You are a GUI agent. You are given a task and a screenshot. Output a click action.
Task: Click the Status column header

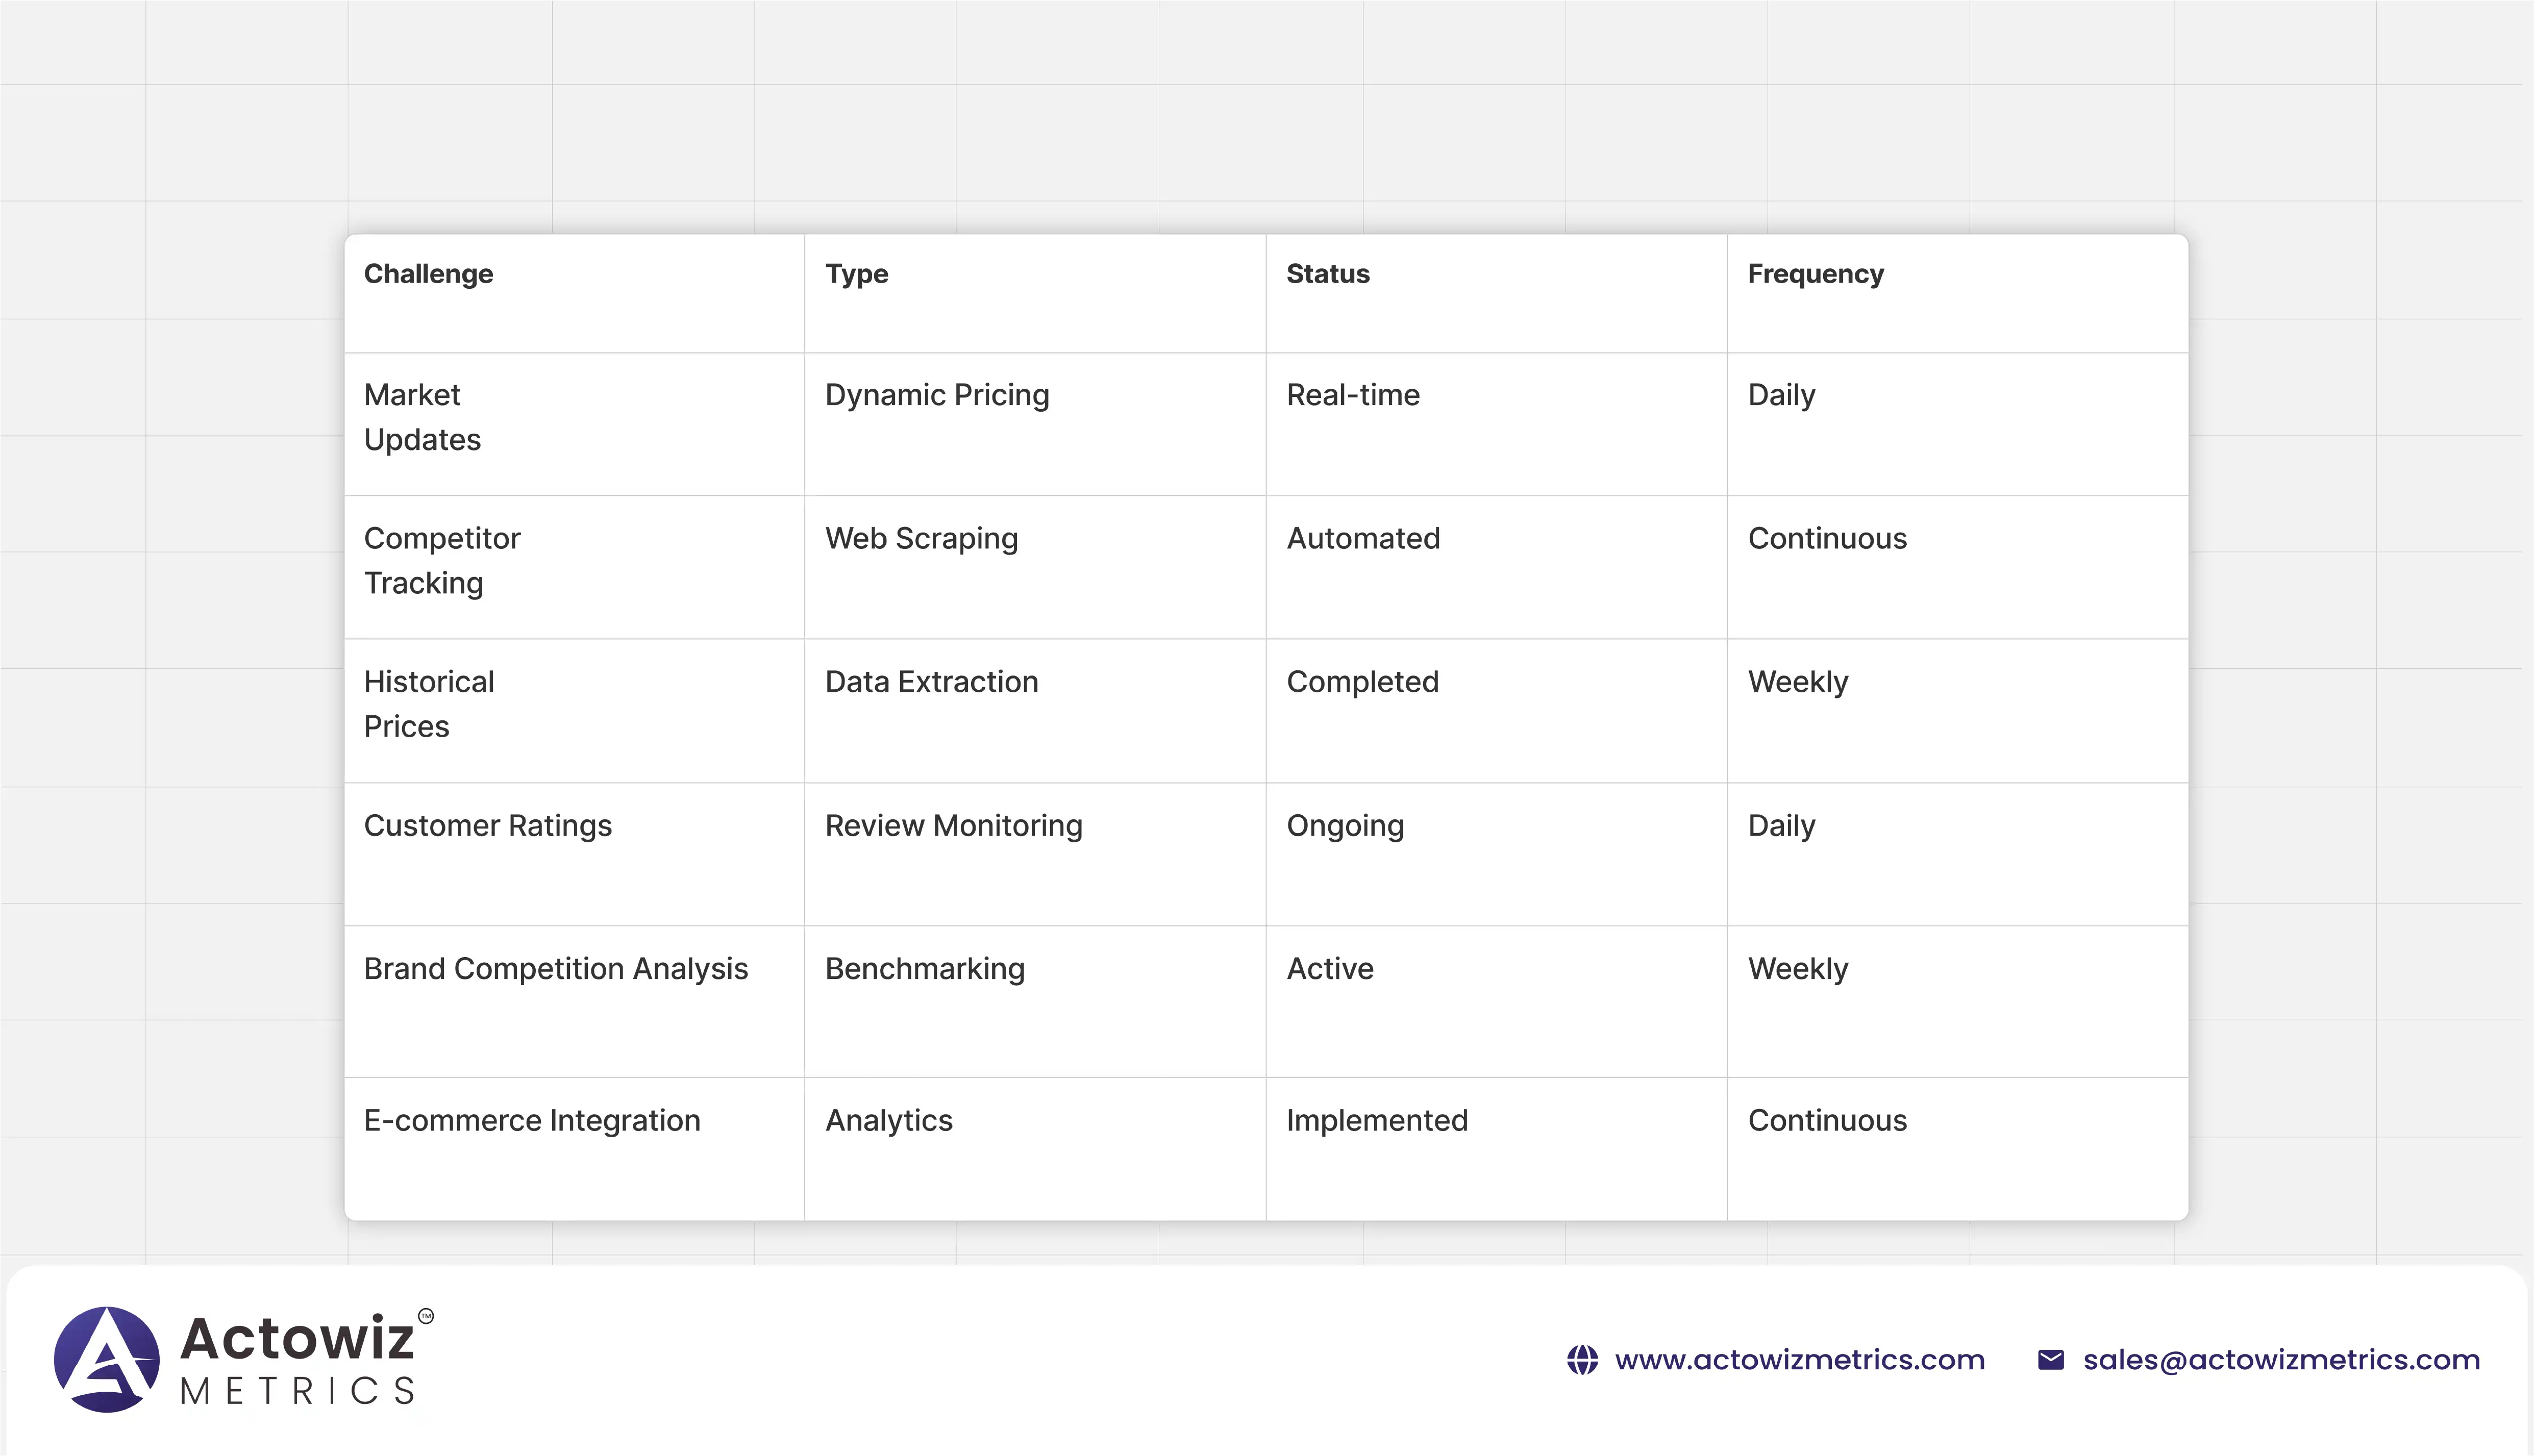click(1327, 274)
